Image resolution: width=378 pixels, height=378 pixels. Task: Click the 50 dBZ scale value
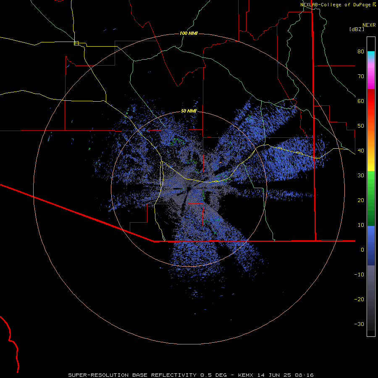[x=361, y=126]
